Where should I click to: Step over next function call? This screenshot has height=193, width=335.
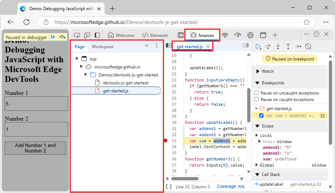click(268, 46)
